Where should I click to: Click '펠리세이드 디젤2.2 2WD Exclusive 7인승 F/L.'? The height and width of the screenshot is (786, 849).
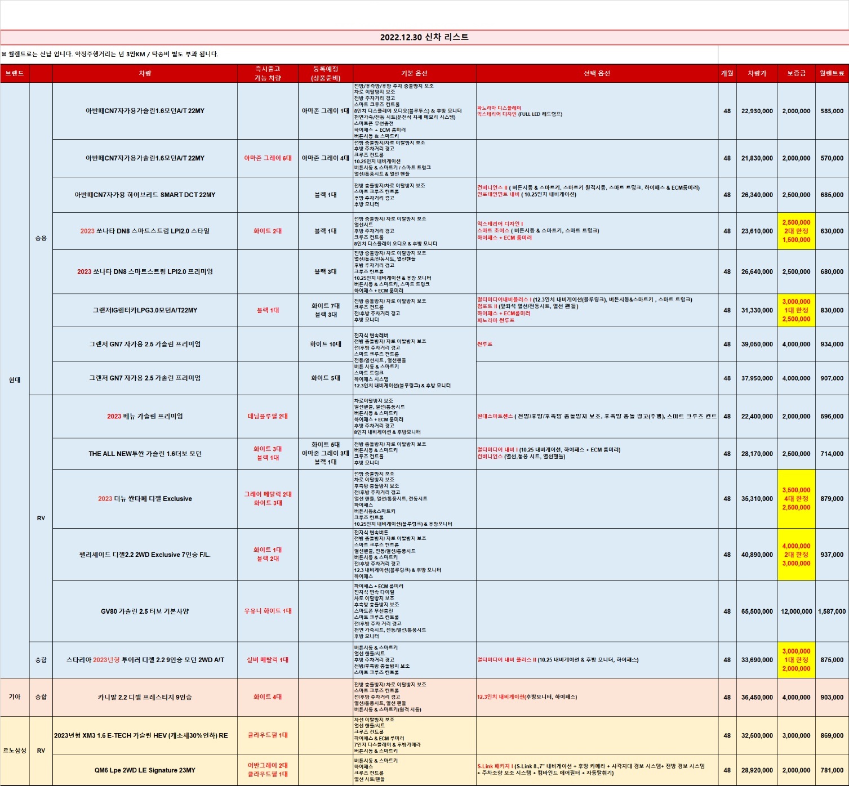(145, 555)
